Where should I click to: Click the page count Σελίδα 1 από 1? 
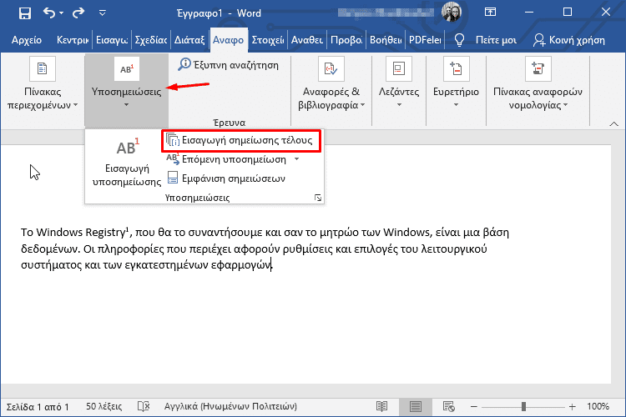coord(38,407)
